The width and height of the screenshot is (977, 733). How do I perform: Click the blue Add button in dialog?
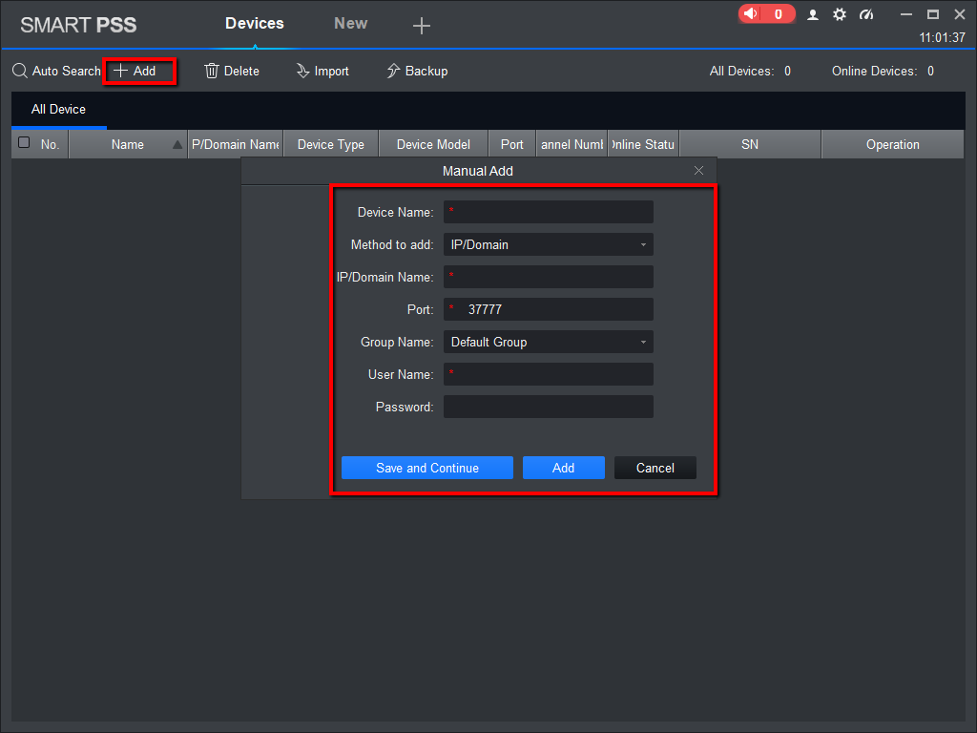[x=563, y=468]
